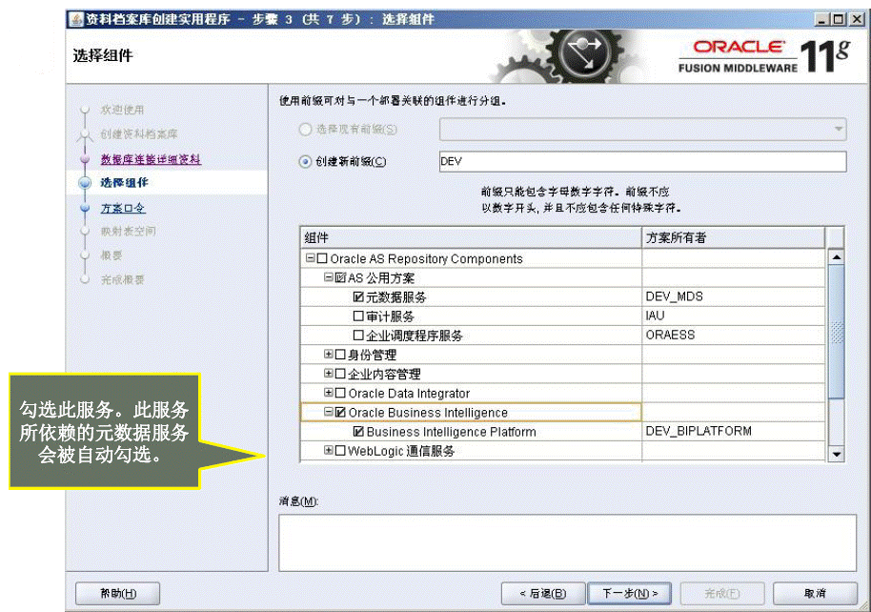
Task: Expand the 企业内容管理 node
Action: pos(328,373)
